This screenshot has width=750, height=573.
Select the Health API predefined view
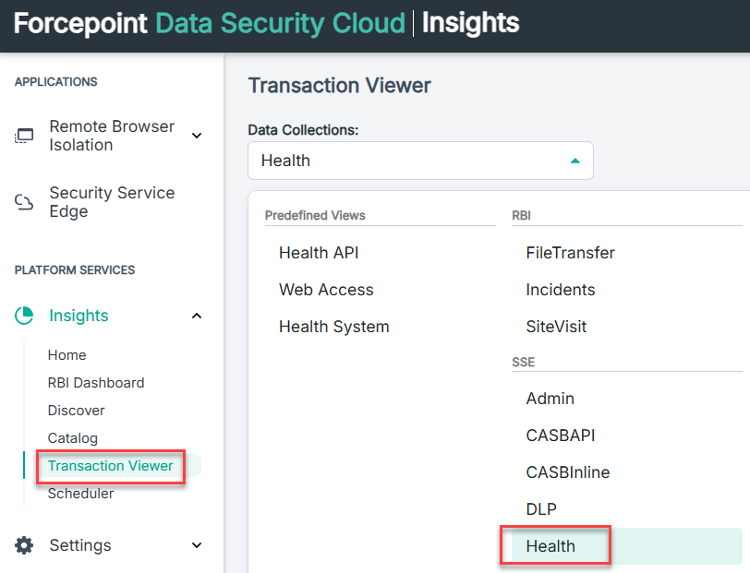pos(319,253)
